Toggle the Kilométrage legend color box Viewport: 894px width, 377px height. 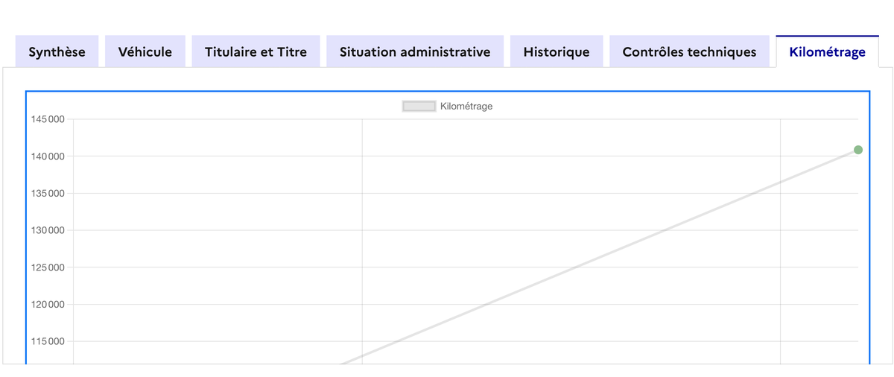419,107
